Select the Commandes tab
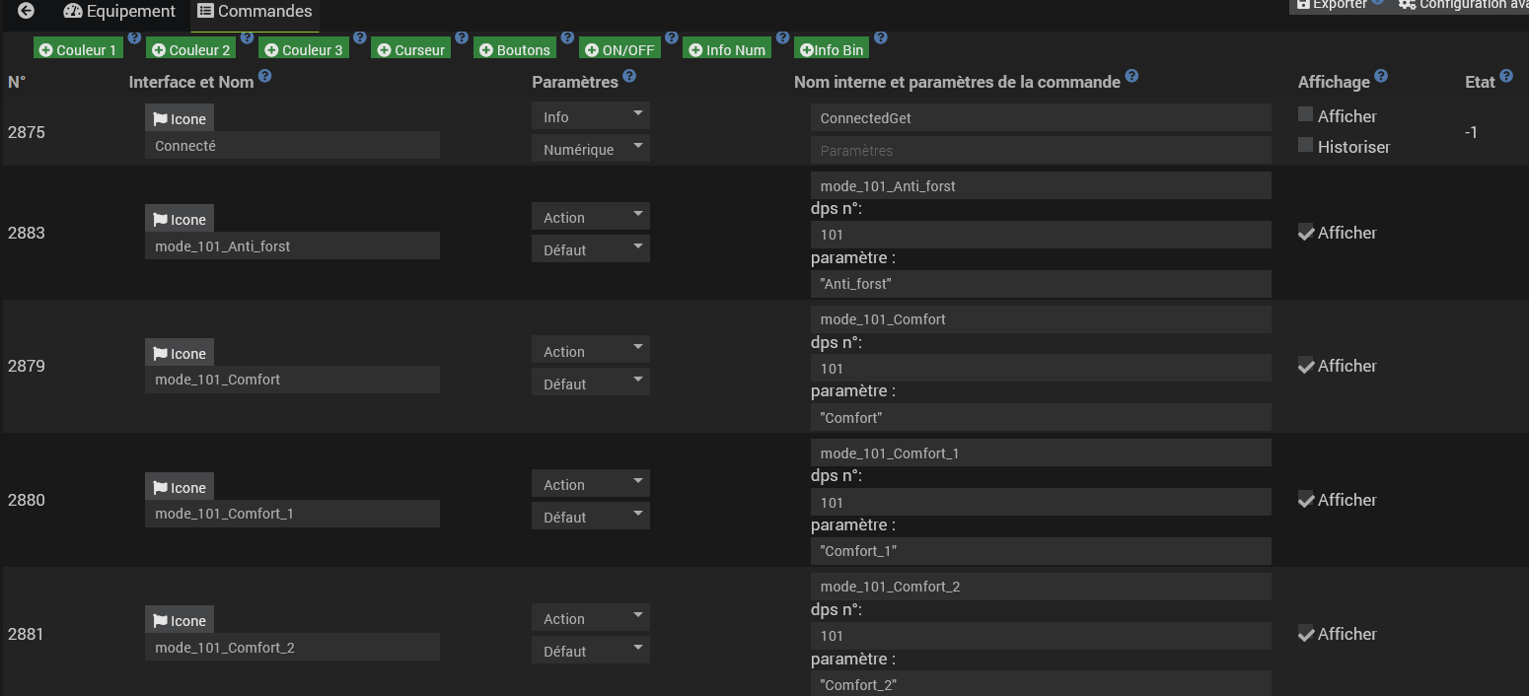This screenshot has width=1529, height=696. (x=255, y=12)
